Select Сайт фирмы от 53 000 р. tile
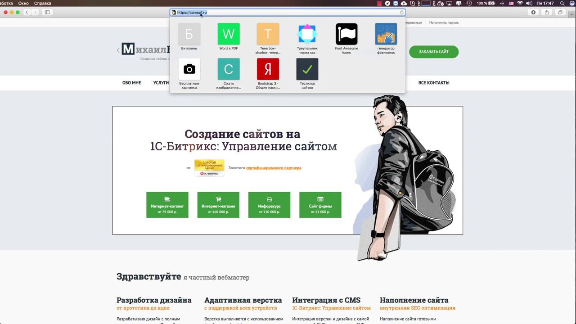The height and width of the screenshot is (324, 576). pos(320,205)
